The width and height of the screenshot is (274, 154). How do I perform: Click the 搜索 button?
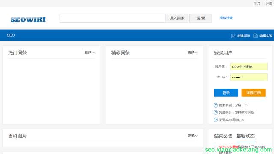coord(201,18)
